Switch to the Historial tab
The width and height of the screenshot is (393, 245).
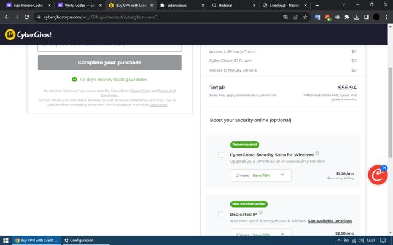pos(233,6)
